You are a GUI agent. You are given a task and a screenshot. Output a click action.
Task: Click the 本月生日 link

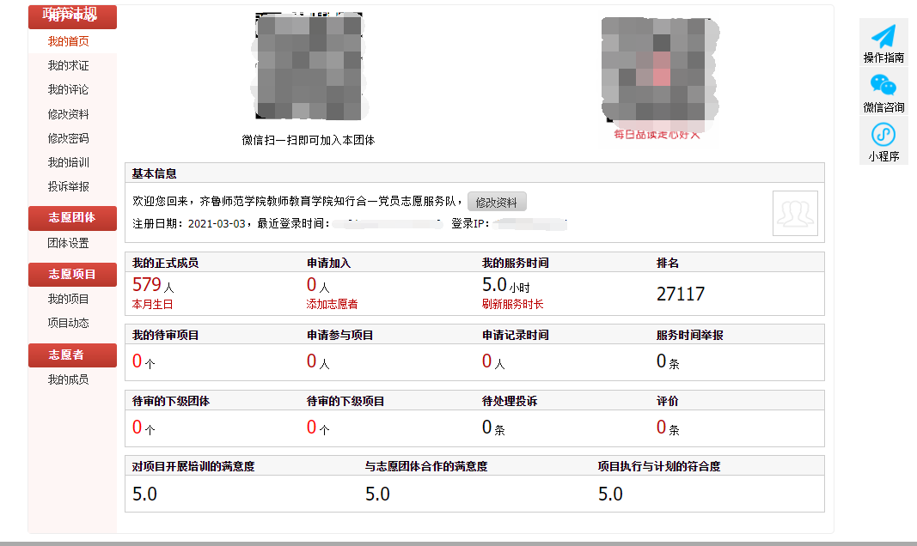[x=152, y=304]
